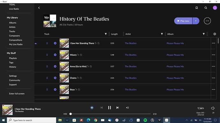Open Composers in sidebar
This screenshot has height=123, width=220.
coord(14,36)
